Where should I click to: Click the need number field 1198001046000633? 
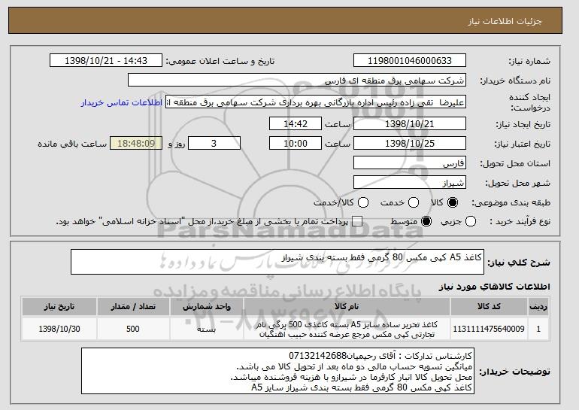pyautogui.click(x=410, y=61)
